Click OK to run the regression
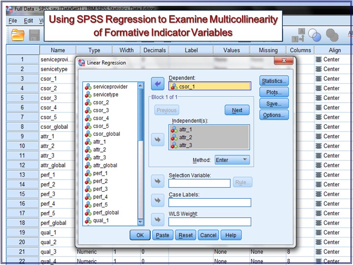 click(140, 235)
